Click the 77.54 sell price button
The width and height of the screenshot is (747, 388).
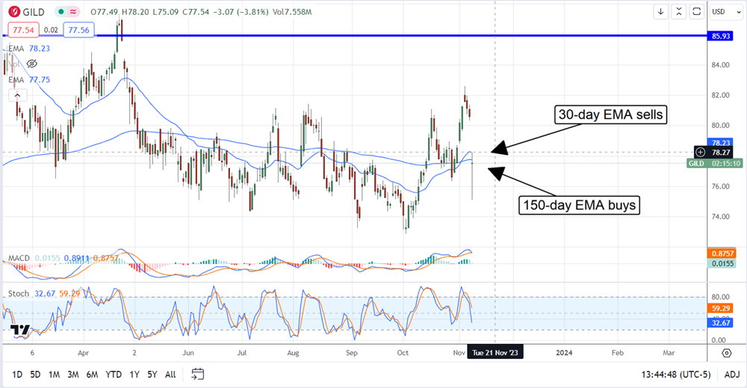pos(23,30)
